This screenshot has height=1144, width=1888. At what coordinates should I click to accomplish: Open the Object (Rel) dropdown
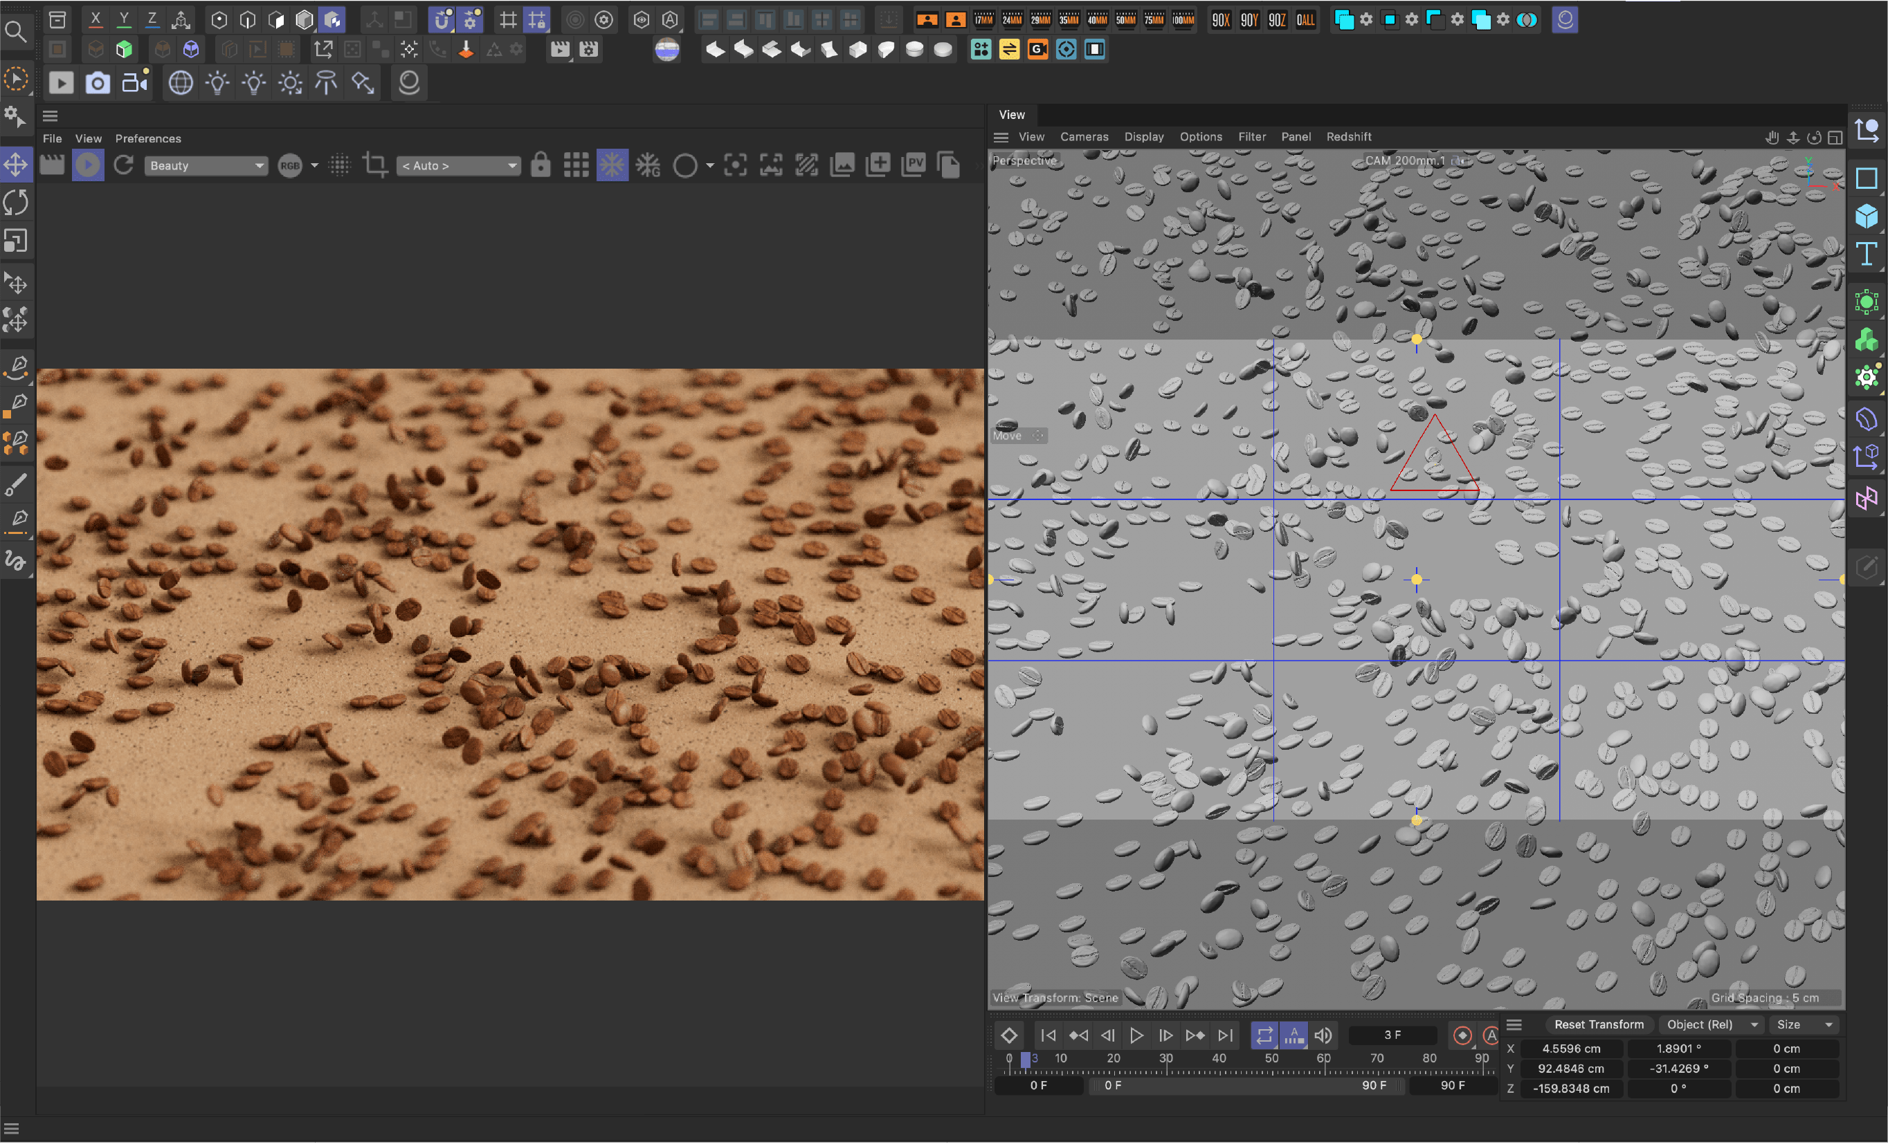(1711, 1024)
